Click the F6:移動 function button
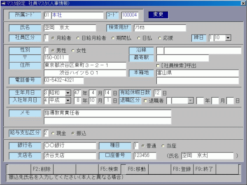Image resolution: width=247 pixels, height=185 pixels. [137, 169]
